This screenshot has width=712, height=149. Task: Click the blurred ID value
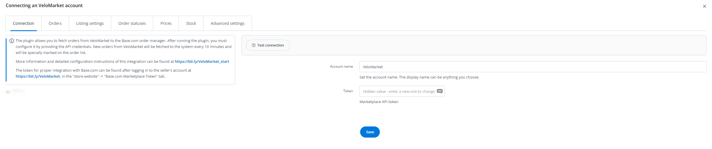[x=19, y=91]
